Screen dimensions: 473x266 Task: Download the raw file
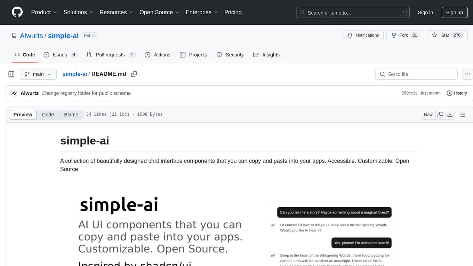pyautogui.click(x=450, y=115)
